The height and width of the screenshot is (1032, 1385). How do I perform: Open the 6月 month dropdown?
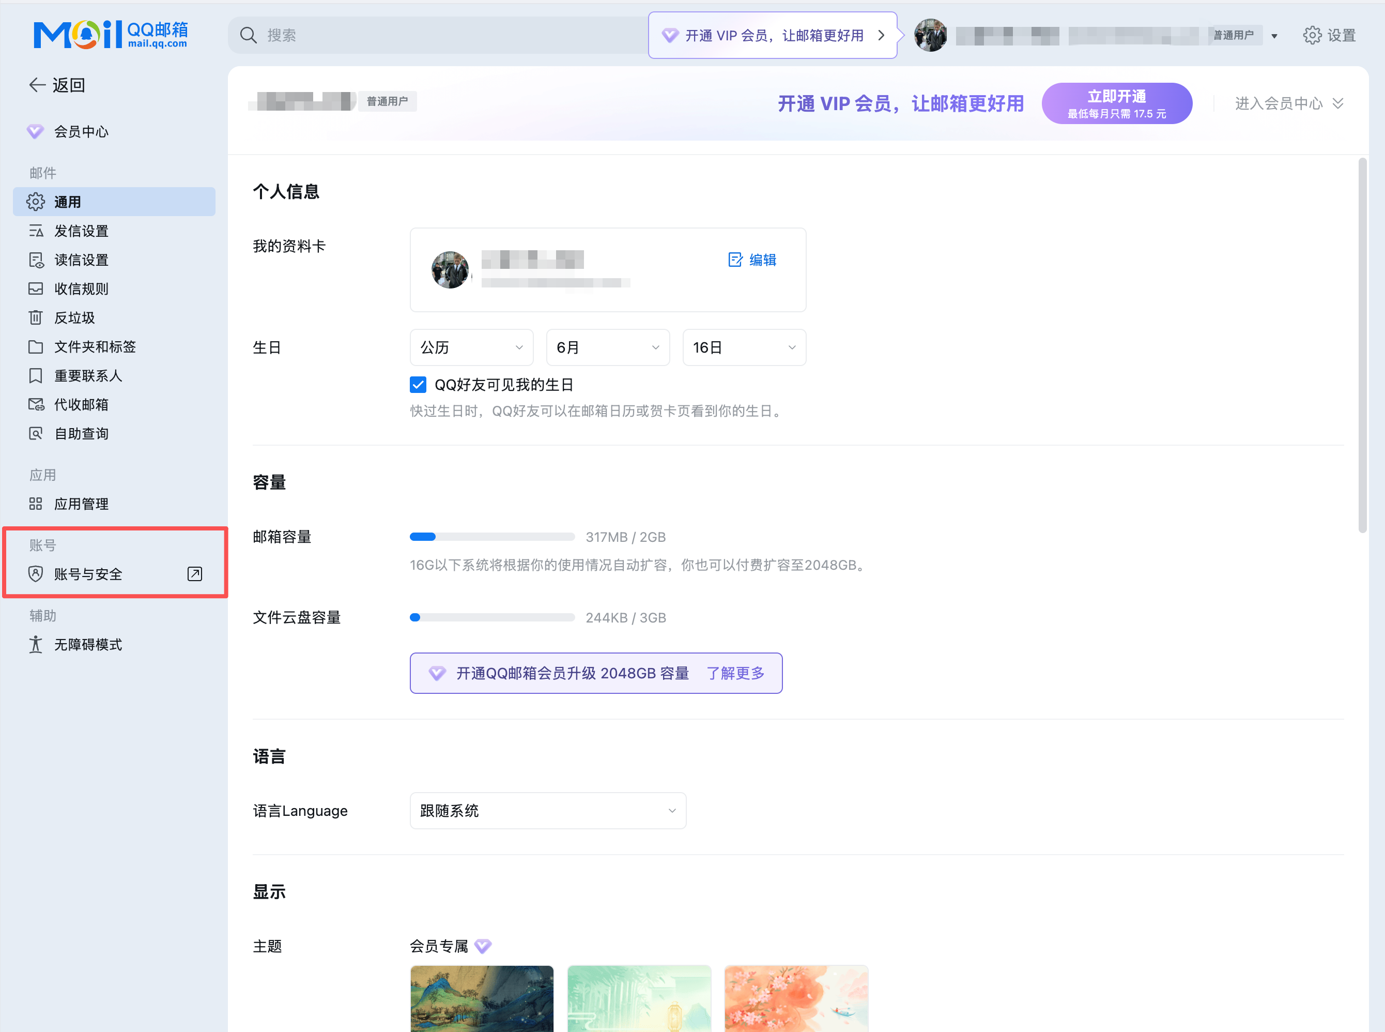tap(608, 347)
